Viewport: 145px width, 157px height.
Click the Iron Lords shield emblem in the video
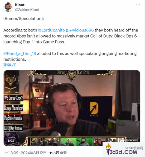(x=72, y=75)
